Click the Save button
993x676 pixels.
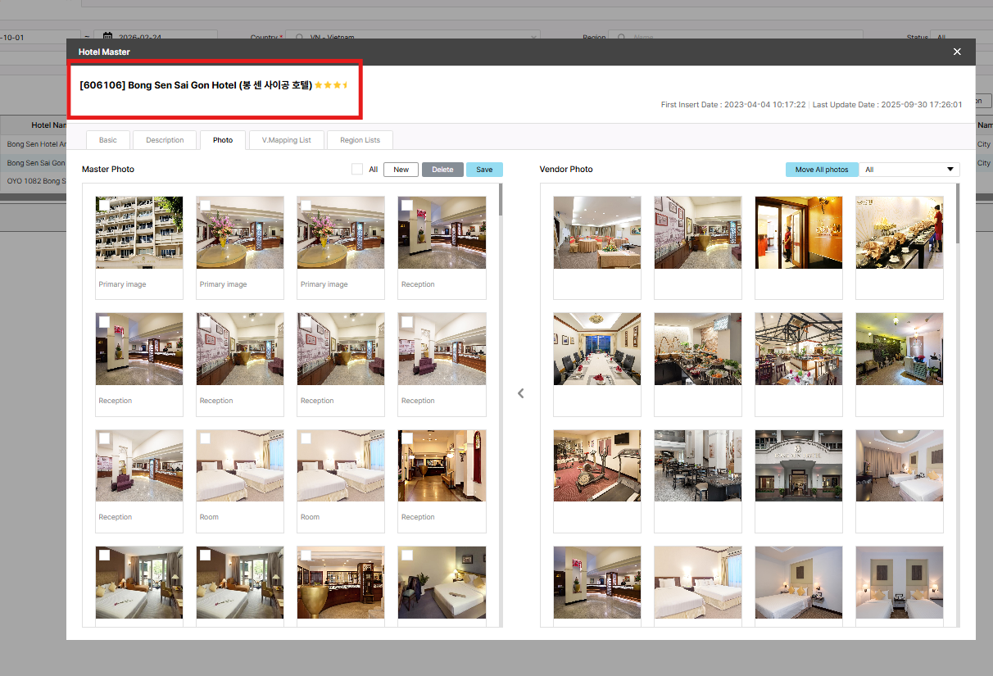click(484, 170)
